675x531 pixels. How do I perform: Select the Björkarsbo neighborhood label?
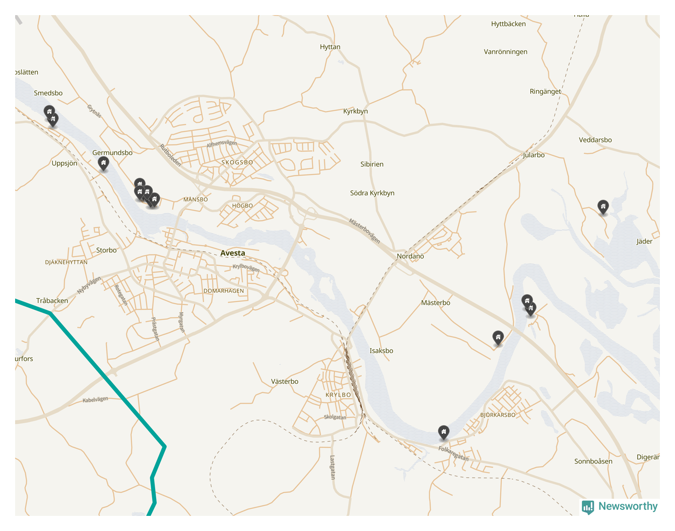498,415
